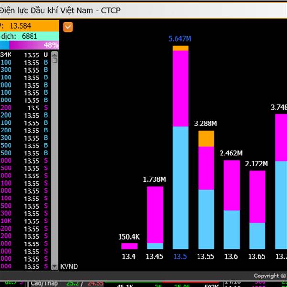The width and height of the screenshot is (287, 287).
Task: Click the 1.738M volume label
Action: tap(155, 179)
